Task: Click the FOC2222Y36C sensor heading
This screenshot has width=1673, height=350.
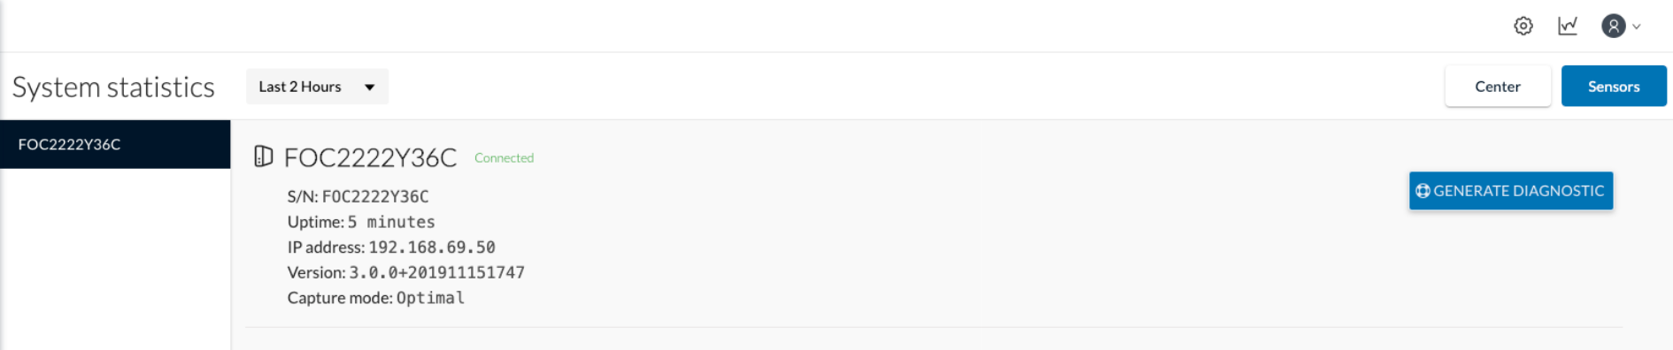Action: pos(370,157)
